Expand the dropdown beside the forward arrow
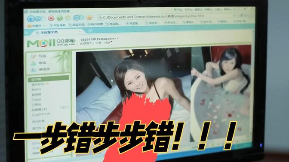Viewport: 289px width, 162px height. click(x=43, y=18)
